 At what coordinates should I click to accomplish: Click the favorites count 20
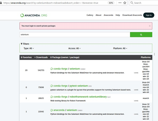coord(26,70)
